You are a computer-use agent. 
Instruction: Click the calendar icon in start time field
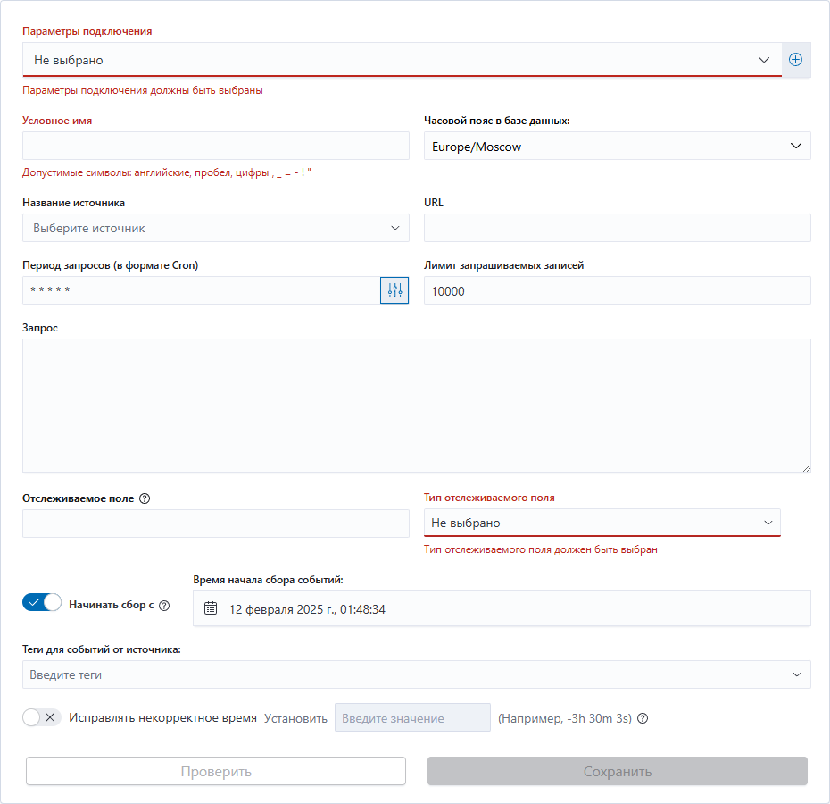pyautogui.click(x=211, y=608)
